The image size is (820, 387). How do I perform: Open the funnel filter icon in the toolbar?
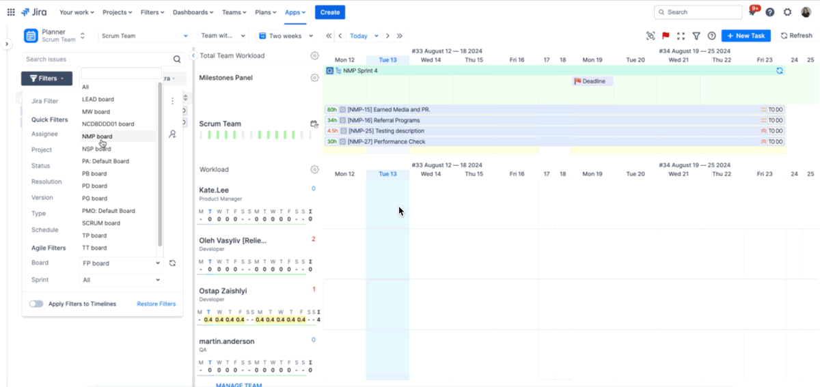[696, 36]
